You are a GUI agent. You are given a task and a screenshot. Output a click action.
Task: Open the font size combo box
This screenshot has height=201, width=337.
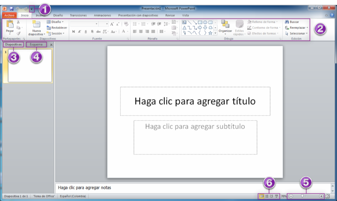(104, 24)
